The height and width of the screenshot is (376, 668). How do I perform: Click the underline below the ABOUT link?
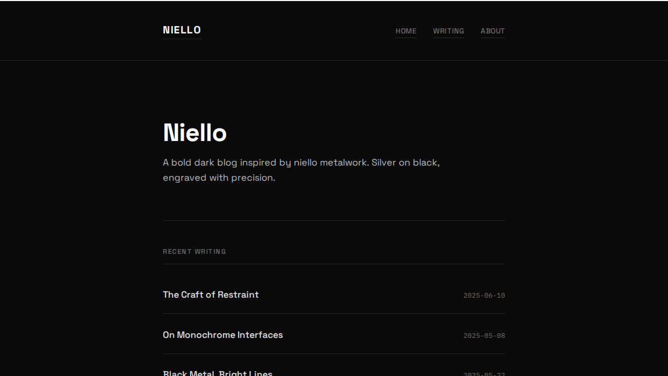493,37
